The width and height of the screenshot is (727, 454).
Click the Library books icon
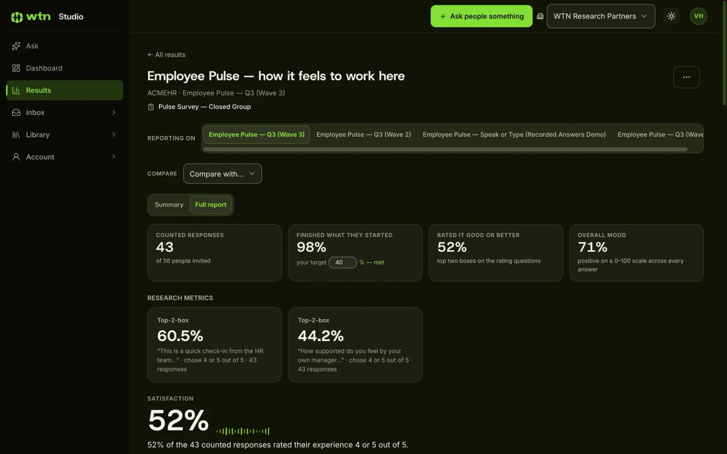[x=16, y=135]
